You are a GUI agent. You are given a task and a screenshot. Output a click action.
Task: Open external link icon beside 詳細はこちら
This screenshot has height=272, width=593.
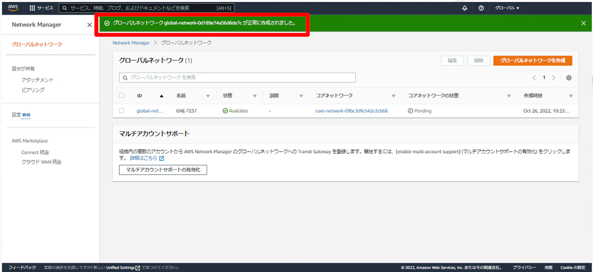coord(161,158)
